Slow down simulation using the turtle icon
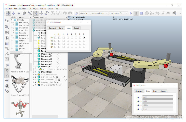The width and height of the screenshot is (186, 122). coord(152,13)
